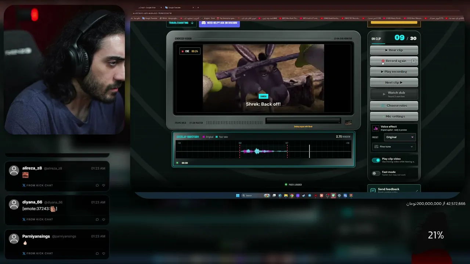This screenshot has width=470, height=264.
Task: Click the 'Your take' waveform legend
Action: (x=222, y=137)
